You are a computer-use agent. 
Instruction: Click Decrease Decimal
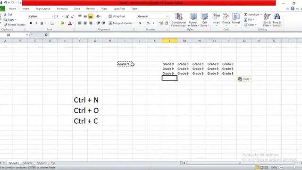pos(167,23)
